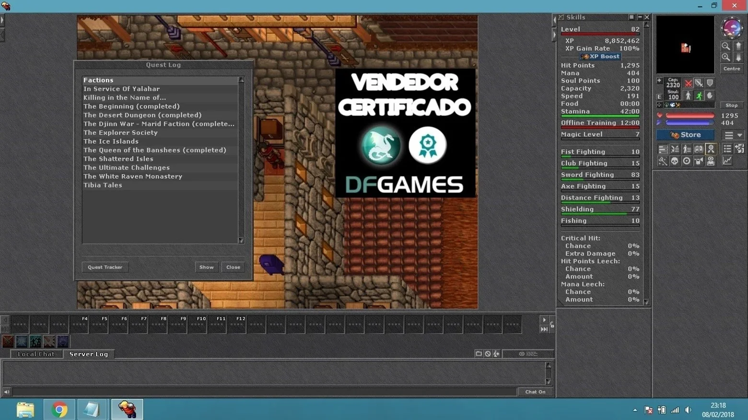
Task: Open File Explorer from the taskbar
Action: tap(26, 410)
